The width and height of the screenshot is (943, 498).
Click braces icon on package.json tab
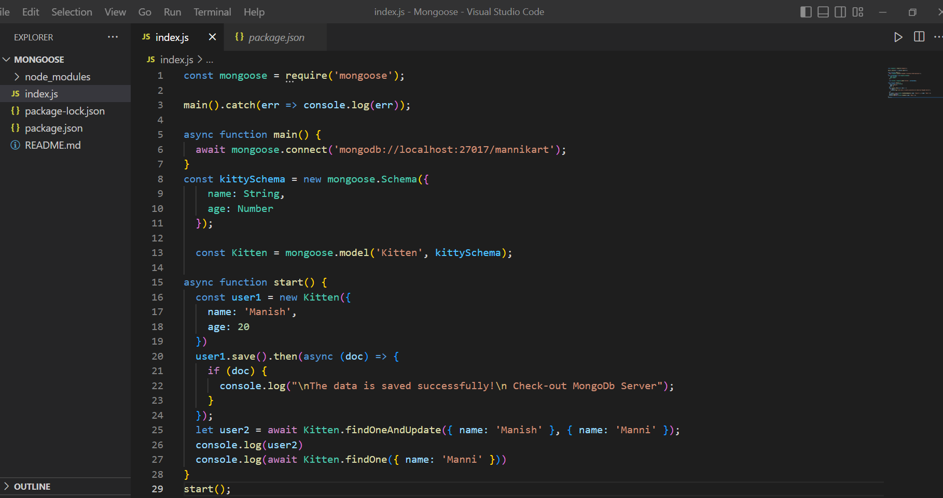pyautogui.click(x=239, y=37)
